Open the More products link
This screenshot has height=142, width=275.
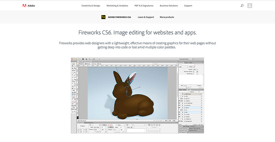click(x=167, y=17)
